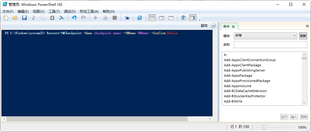This screenshot has height=132, width=311.
Task: Click the Clear console pane icon
Action: point(62,18)
